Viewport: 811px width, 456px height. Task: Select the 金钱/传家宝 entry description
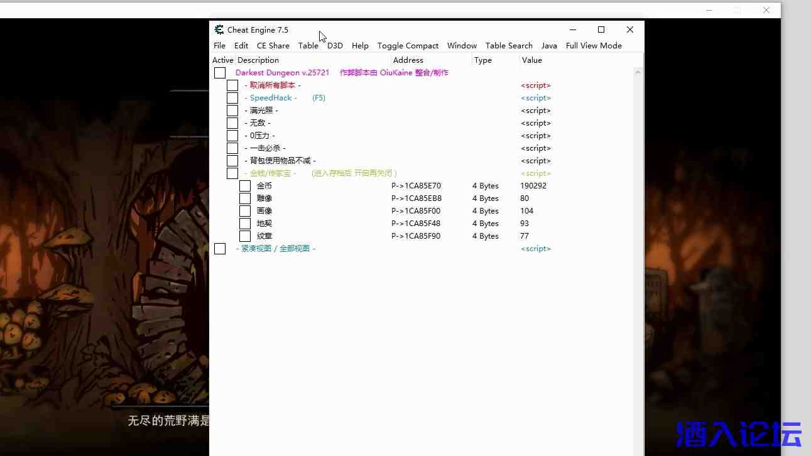tap(320, 173)
